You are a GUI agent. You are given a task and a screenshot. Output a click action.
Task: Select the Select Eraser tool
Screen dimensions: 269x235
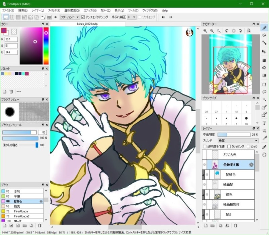point(264,115)
